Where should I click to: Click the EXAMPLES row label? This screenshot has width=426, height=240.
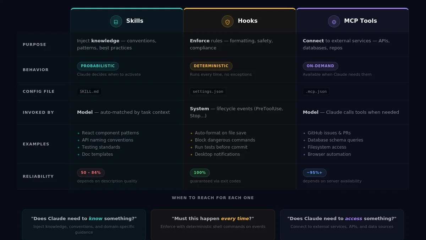tap(36, 144)
